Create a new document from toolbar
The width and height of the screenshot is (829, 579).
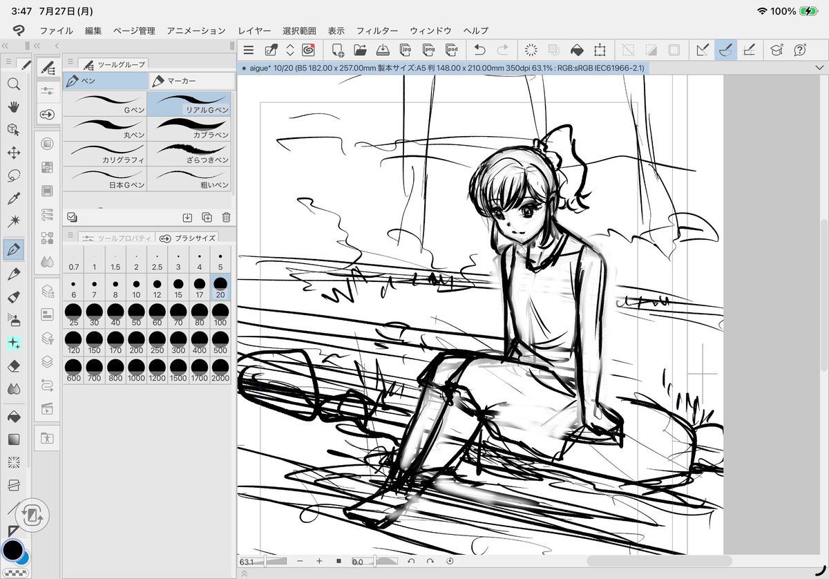click(x=338, y=50)
